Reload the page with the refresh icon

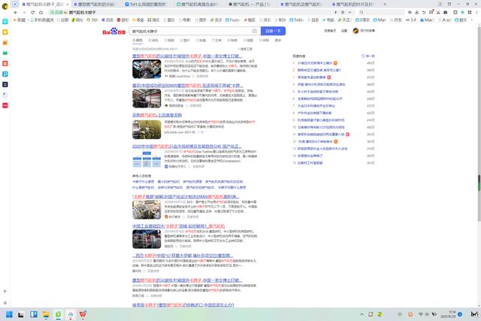click(32, 12)
